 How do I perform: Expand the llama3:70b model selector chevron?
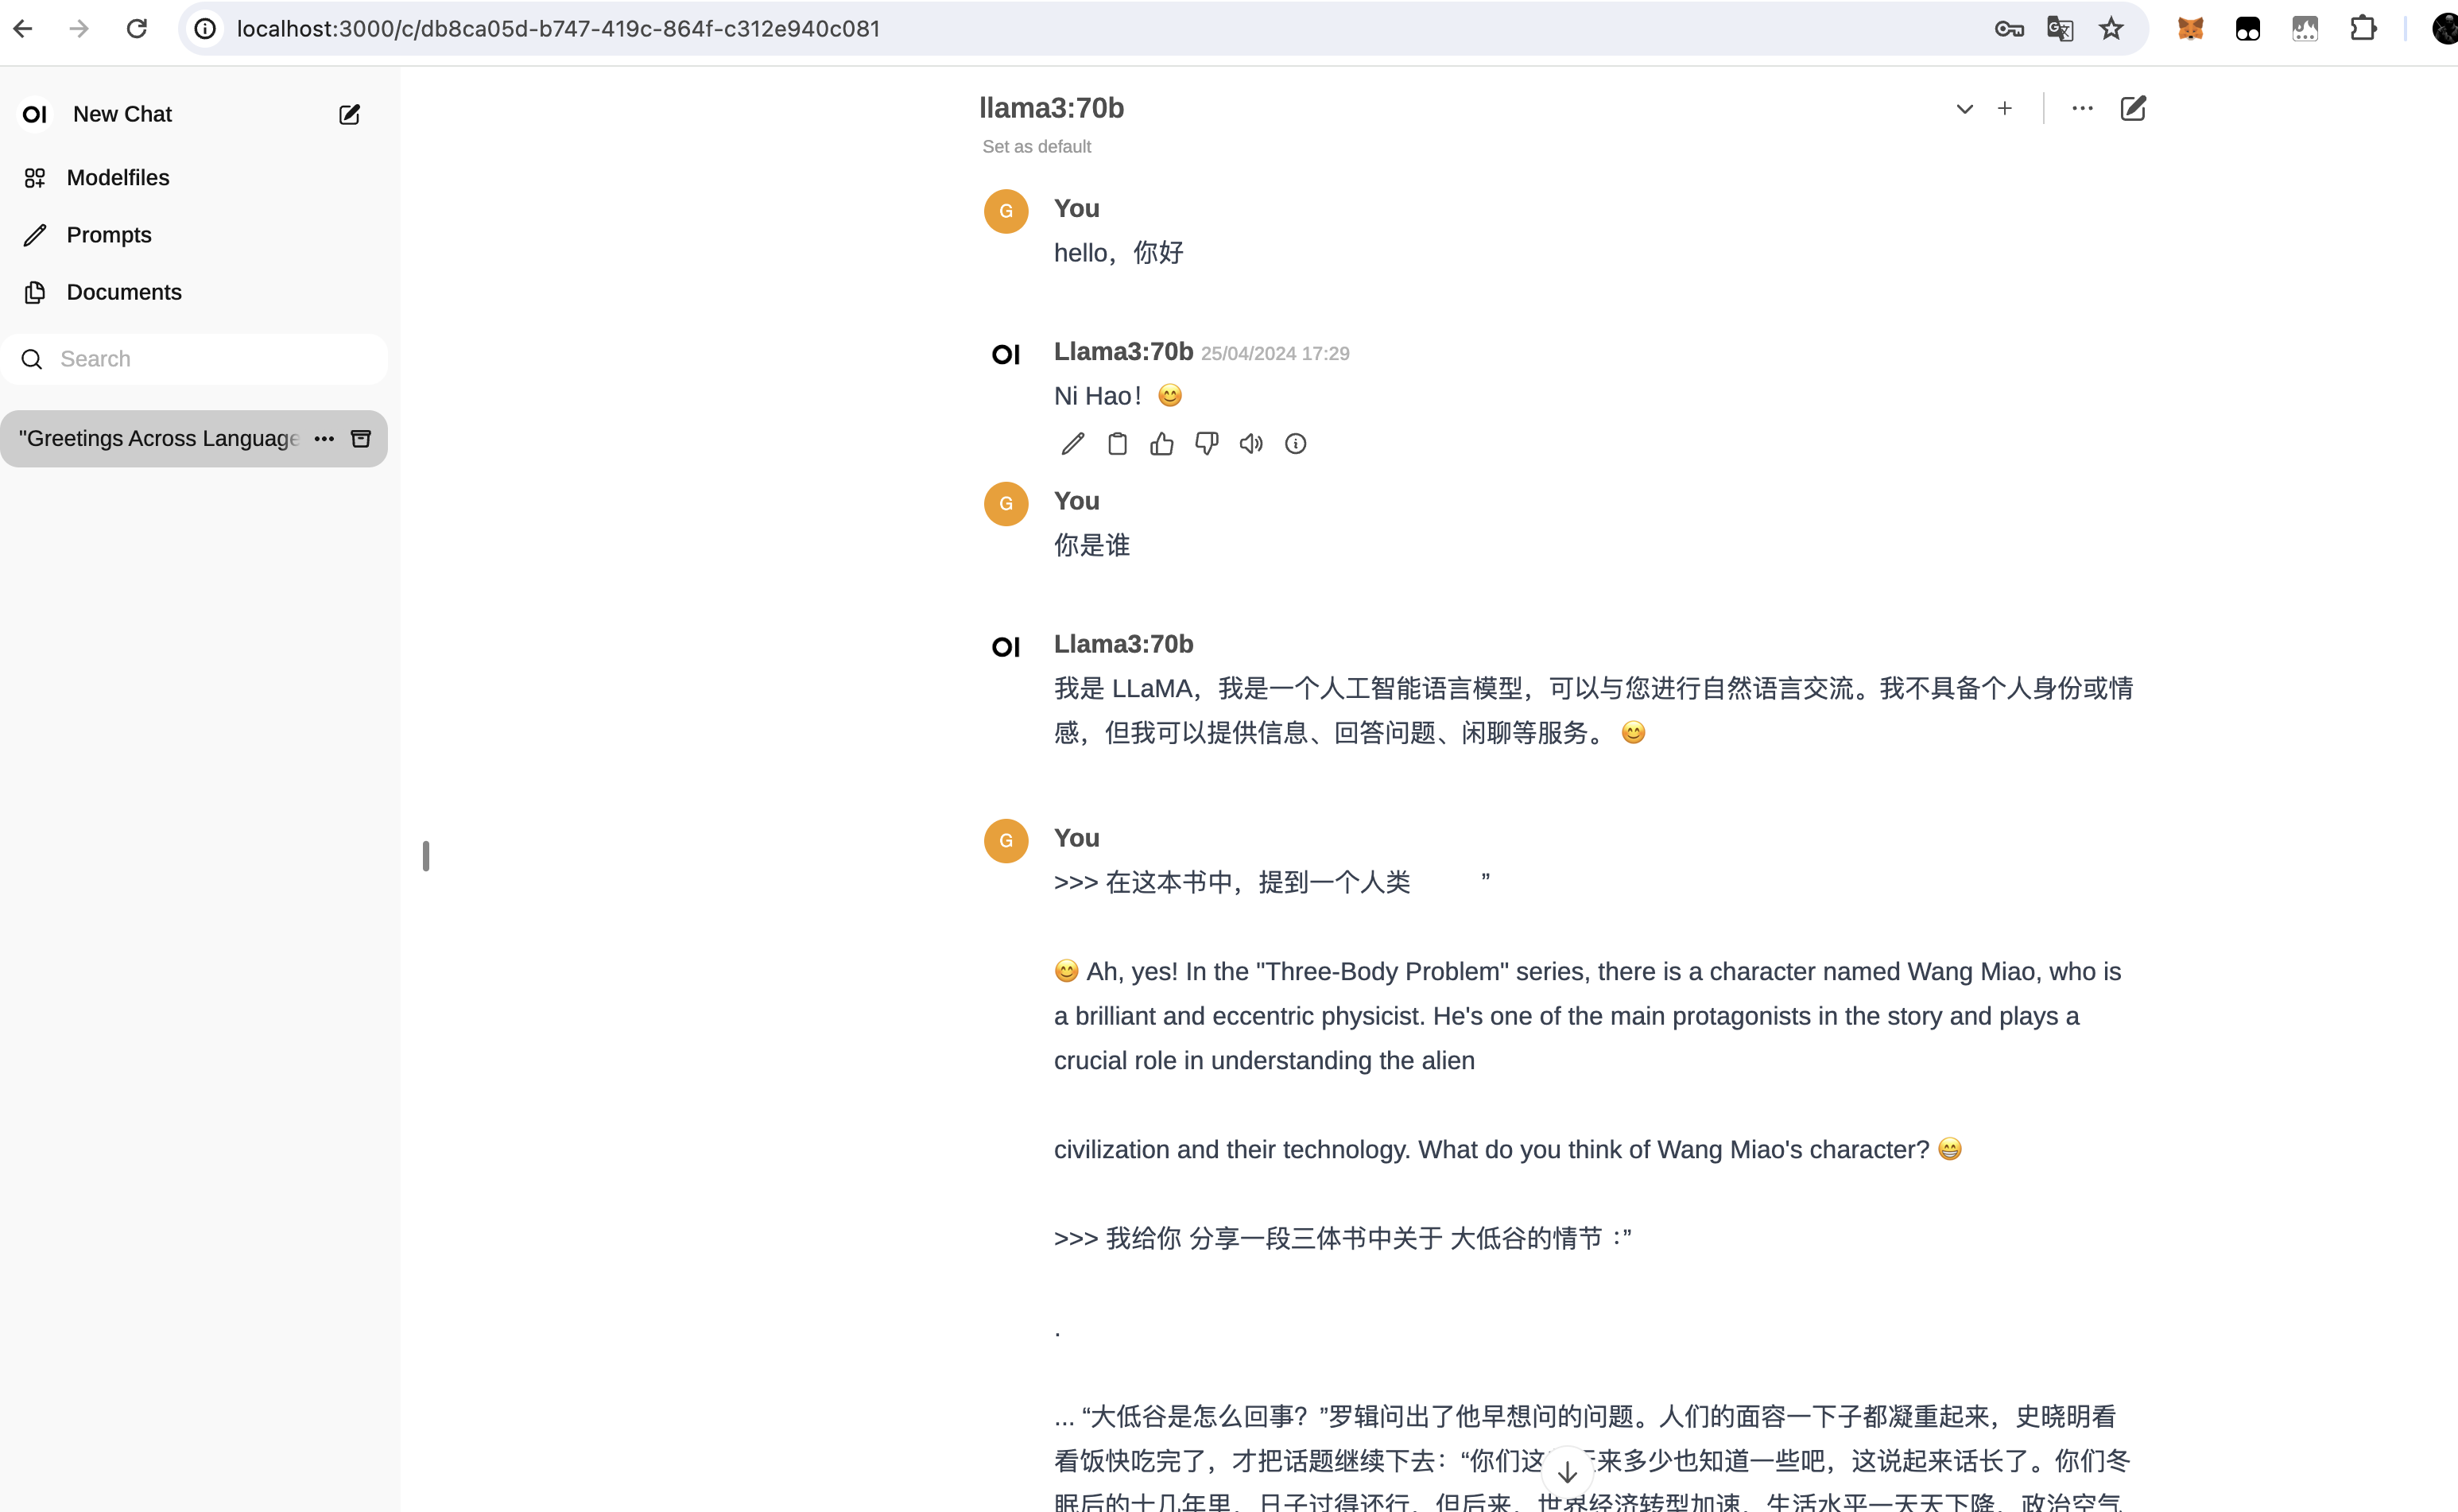(1964, 109)
